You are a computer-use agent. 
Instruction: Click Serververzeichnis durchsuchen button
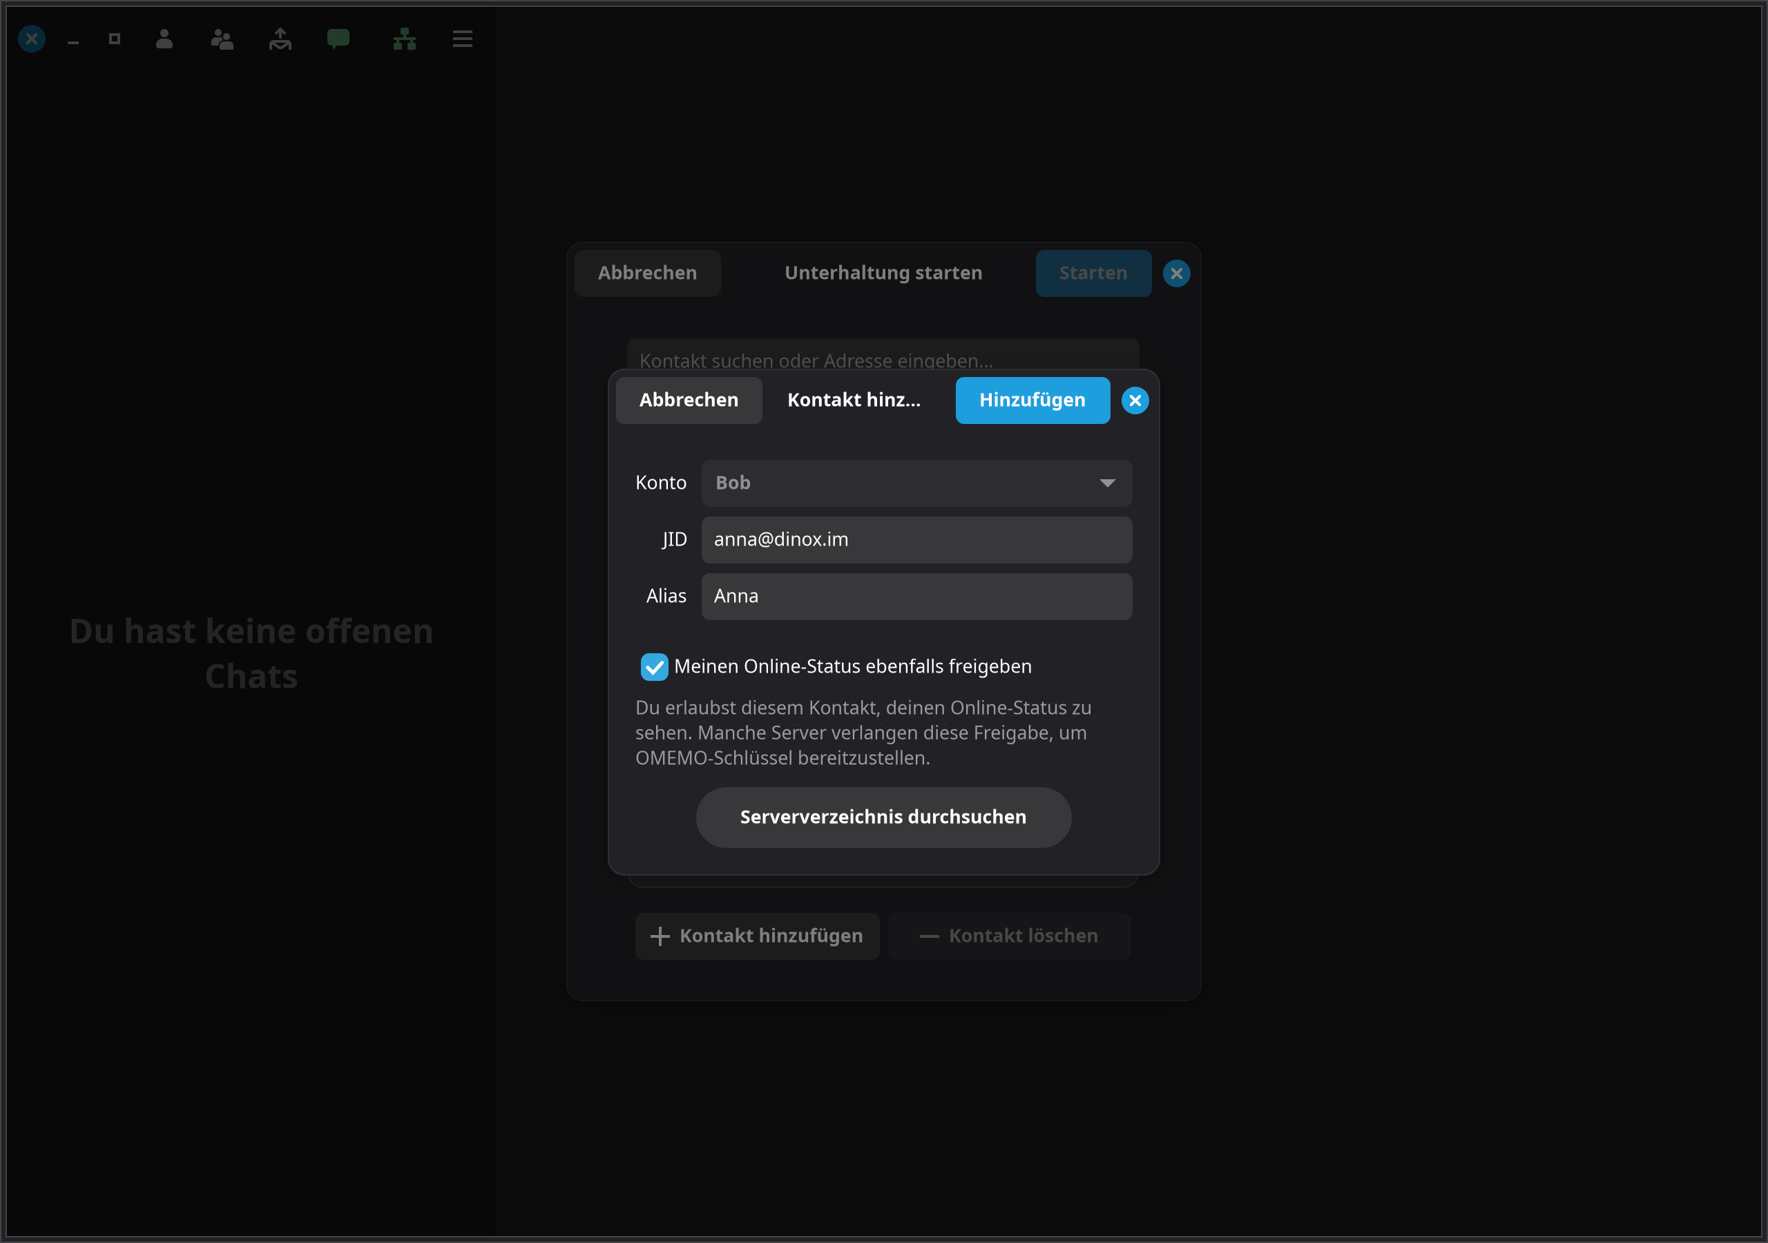(883, 817)
